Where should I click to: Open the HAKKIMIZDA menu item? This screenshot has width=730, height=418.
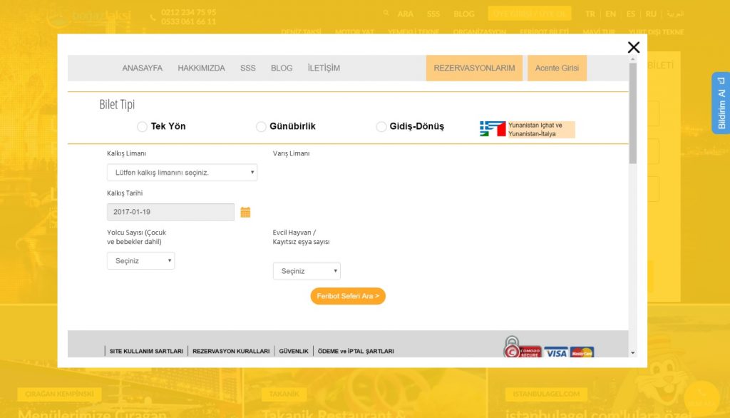click(x=201, y=68)
